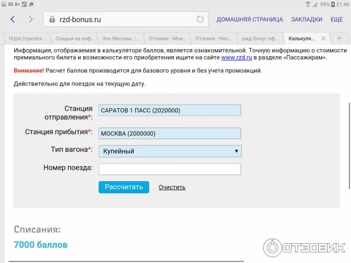Screen dimensions: 351x263
Task: Open ЗАКЛАДКИ menu
Action: 307,19
